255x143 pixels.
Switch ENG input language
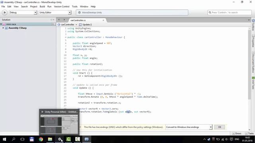click(x=237, y=139)
